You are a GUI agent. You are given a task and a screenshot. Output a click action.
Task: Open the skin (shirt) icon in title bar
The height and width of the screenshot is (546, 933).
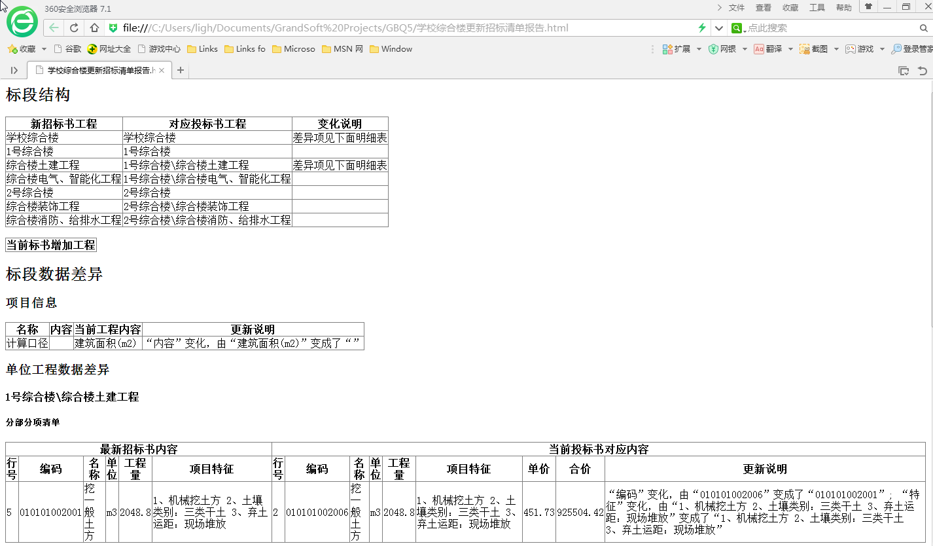coord(868,7)
